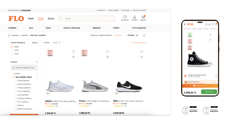Click the category search field Aradığınız Kategoriyi Yazın
Image resolution: width=229 pixels, height=129 pixels.
click(x=24, y=68)
